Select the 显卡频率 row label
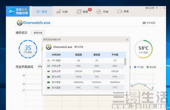Image resolution: width=170 pixels, height=110 pixels. pos(56,82)
